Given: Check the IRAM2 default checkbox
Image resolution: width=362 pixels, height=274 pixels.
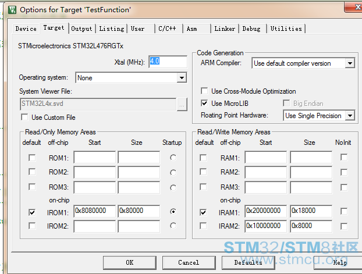Looking at the screenshot, I should (x=203, y=226).
